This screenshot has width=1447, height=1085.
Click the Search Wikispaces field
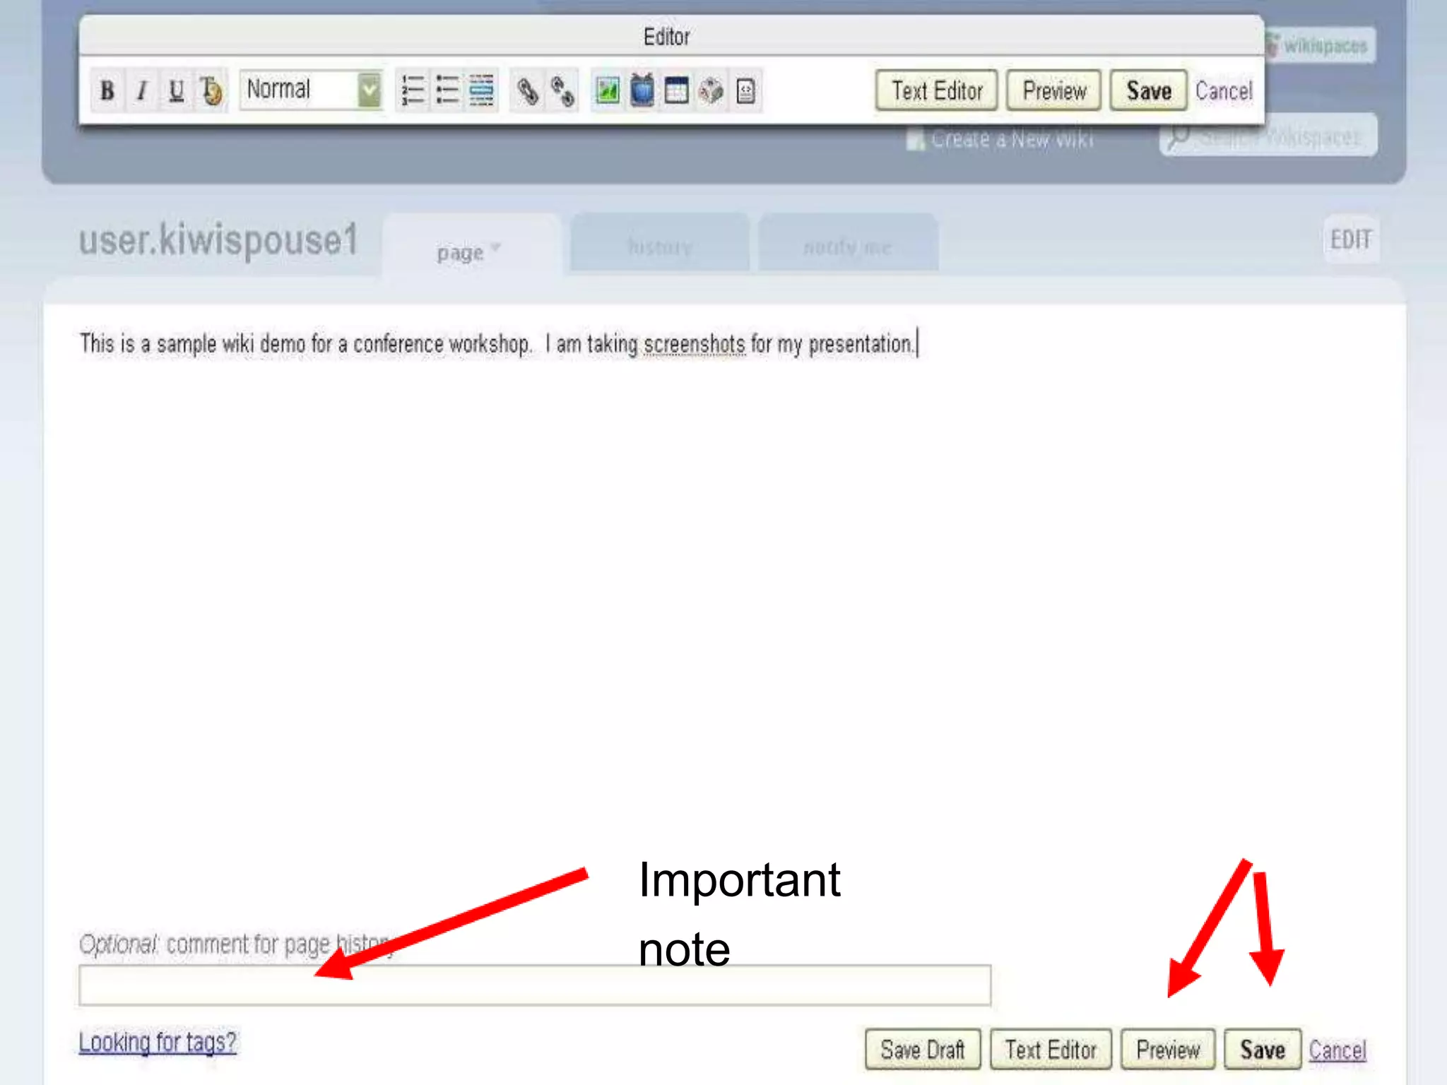tap(1268, 135)
